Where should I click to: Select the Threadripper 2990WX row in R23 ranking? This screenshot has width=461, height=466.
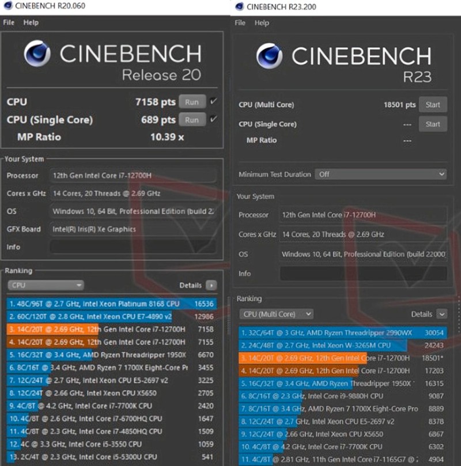(343, 332)
